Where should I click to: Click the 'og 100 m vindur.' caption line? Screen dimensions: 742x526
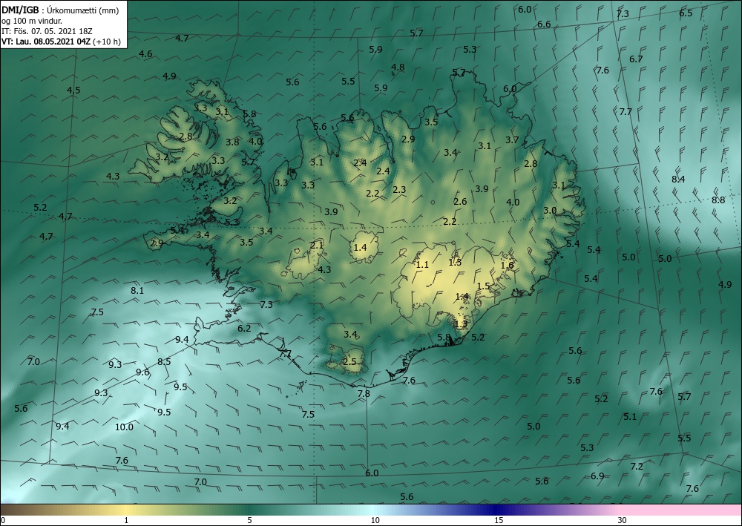point(32,20)
